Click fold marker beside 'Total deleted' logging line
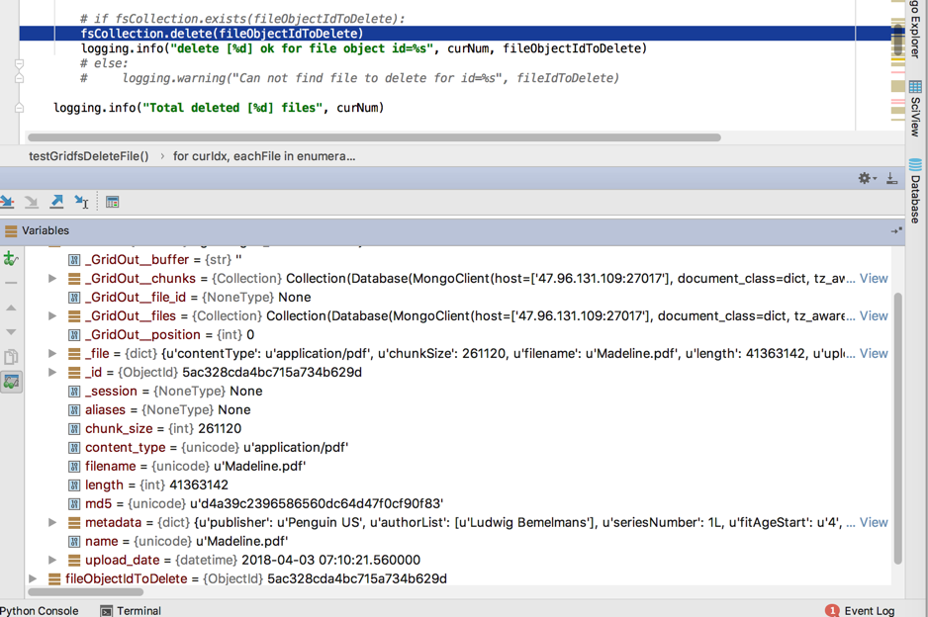Viewport: 928px width, 617px height. 19,108
